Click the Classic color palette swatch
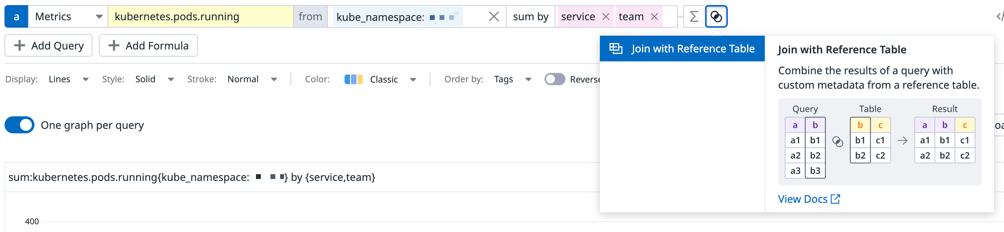The image size is (1004, 232). 354,79
